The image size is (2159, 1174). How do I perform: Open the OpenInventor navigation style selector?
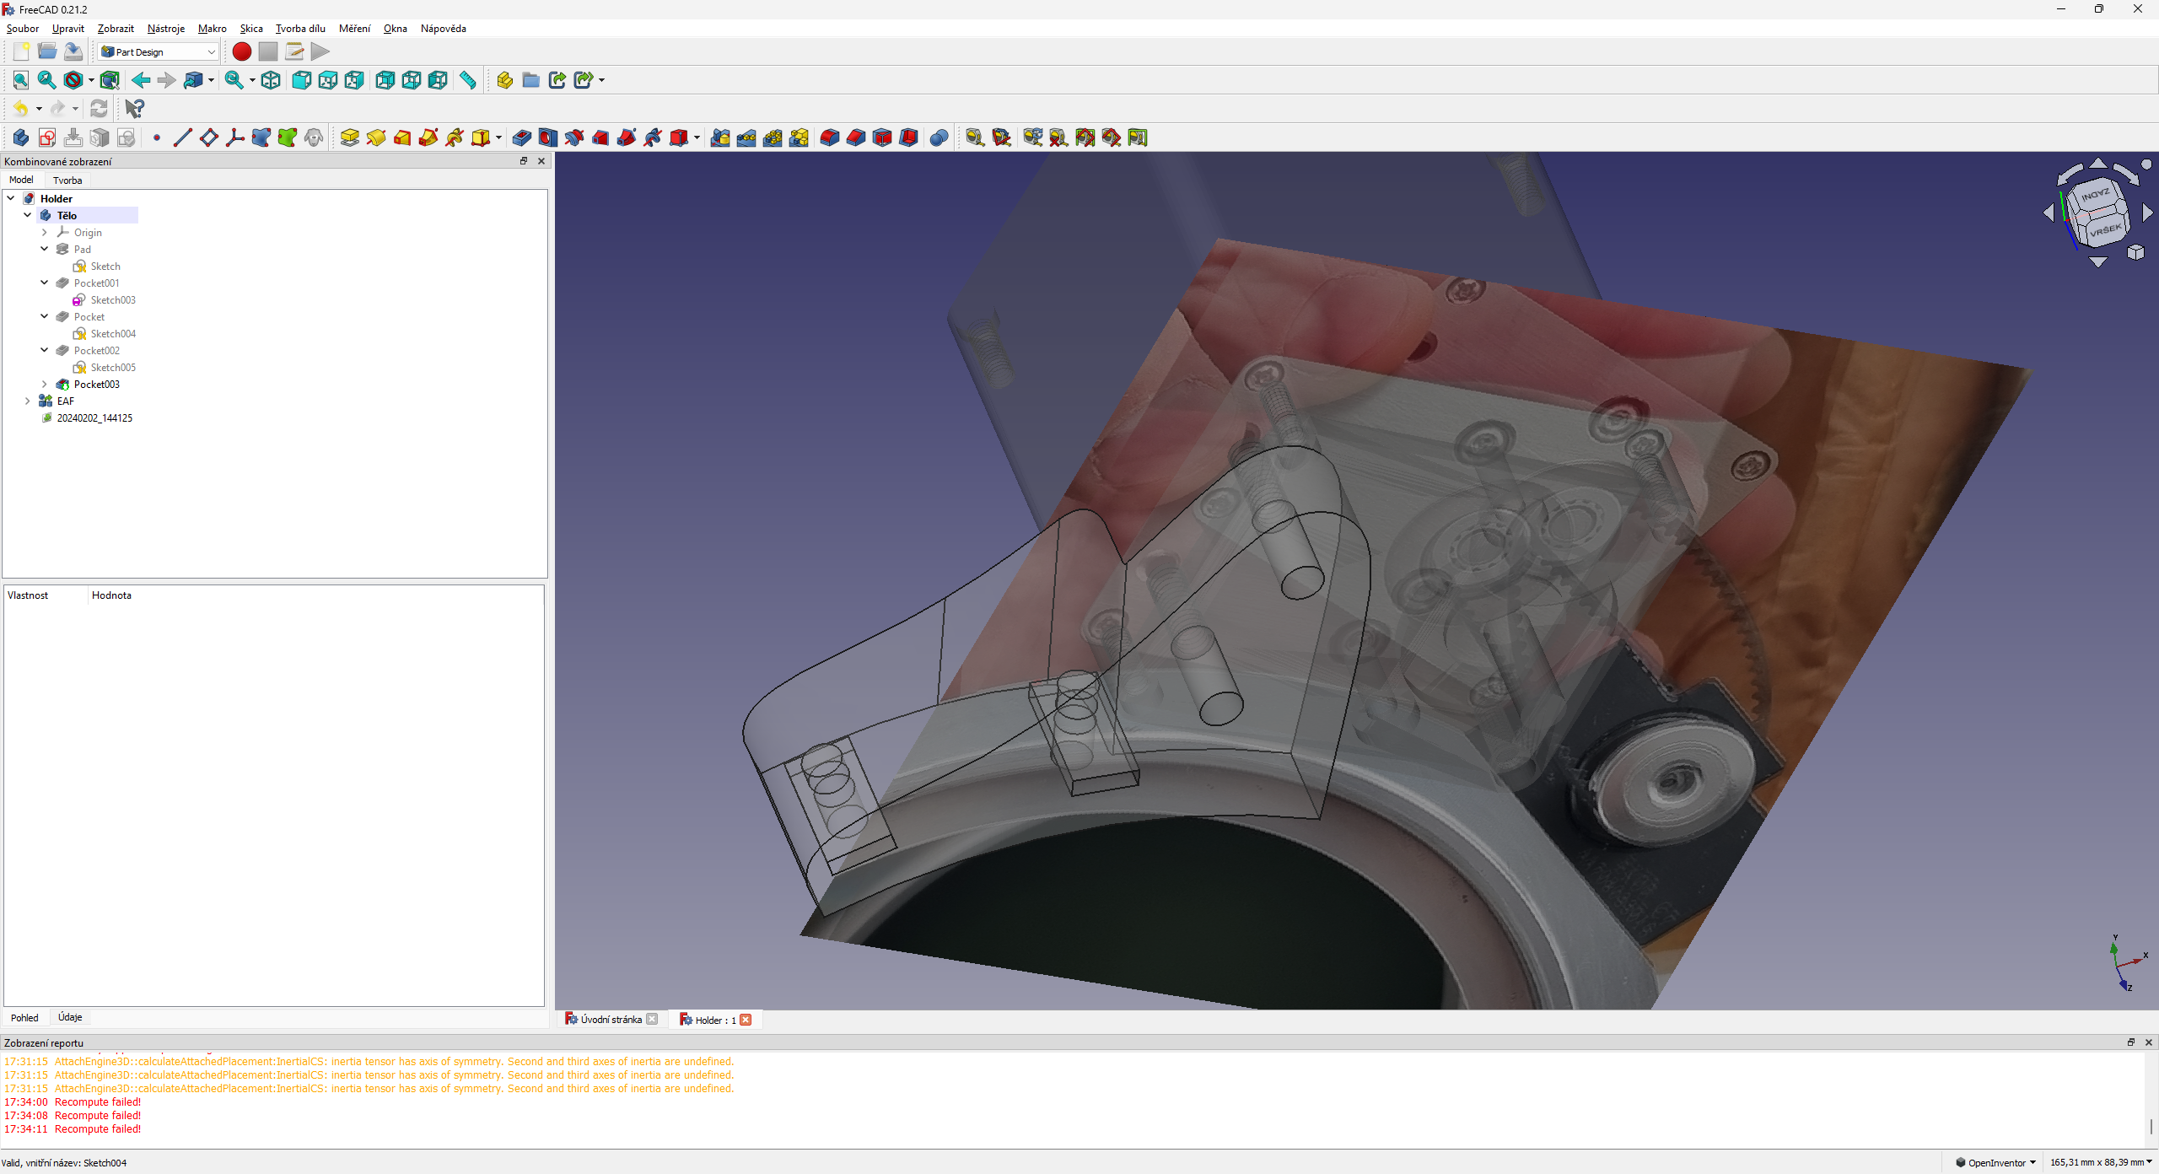1996,1162
